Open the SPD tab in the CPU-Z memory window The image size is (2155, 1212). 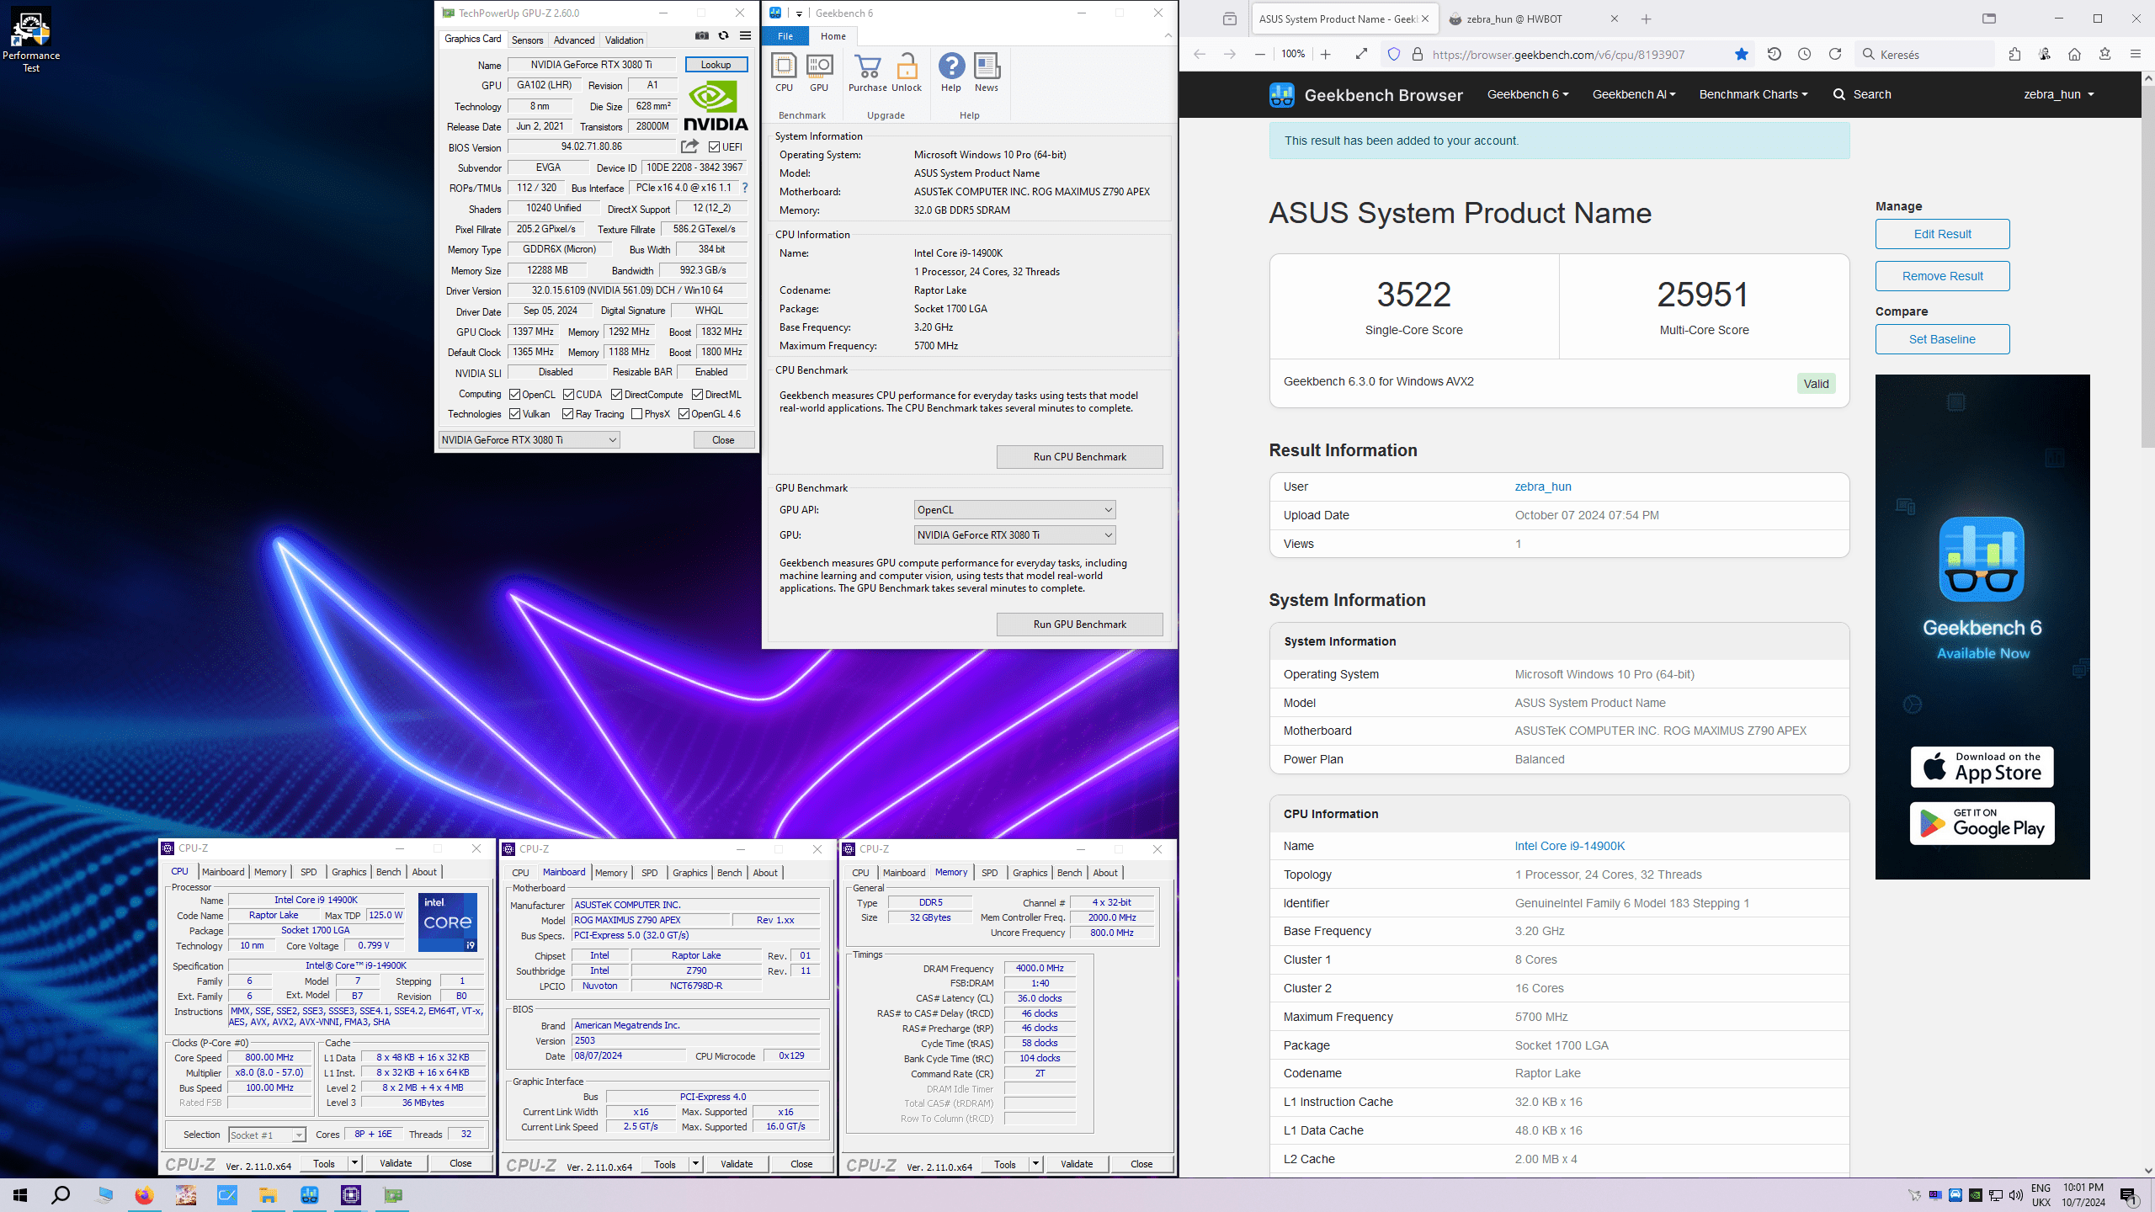point(989,873)
